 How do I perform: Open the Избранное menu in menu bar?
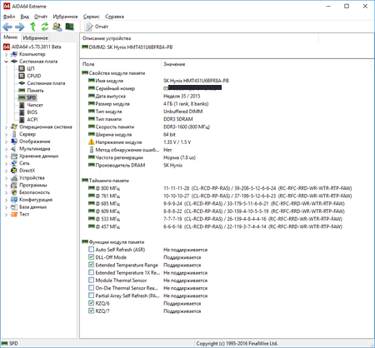click(65, 17)
